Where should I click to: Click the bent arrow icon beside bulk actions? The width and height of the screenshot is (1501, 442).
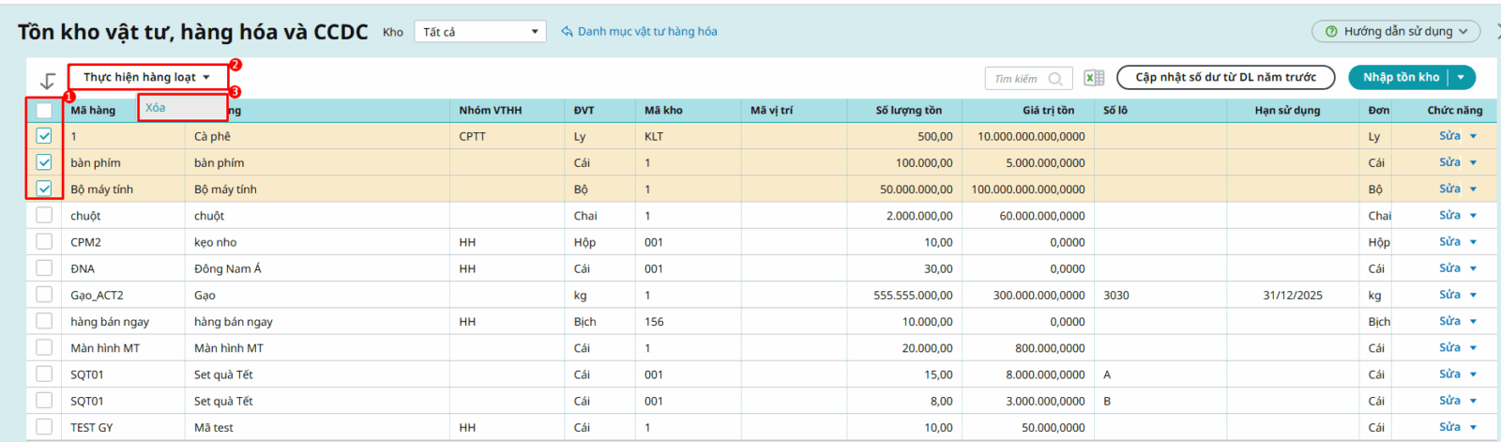click(x=48, y=81)
